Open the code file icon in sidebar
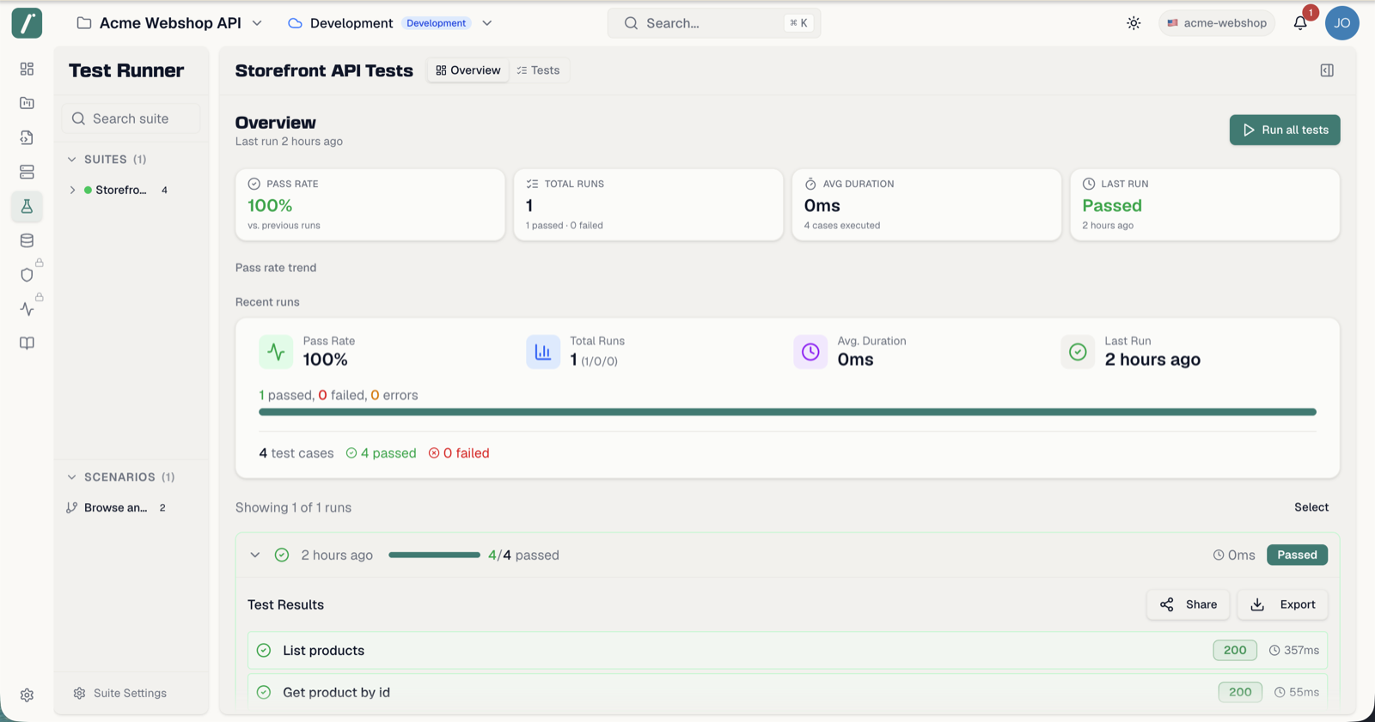 (27, 137)
